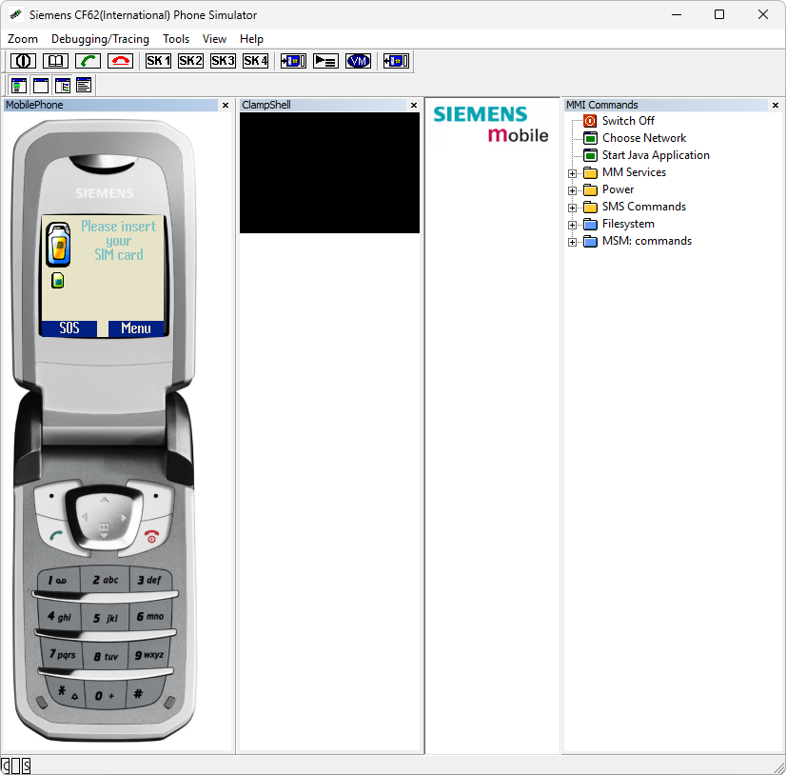
Task: Tap the 1 voicemail key on keypad
Action: [58, 581]
